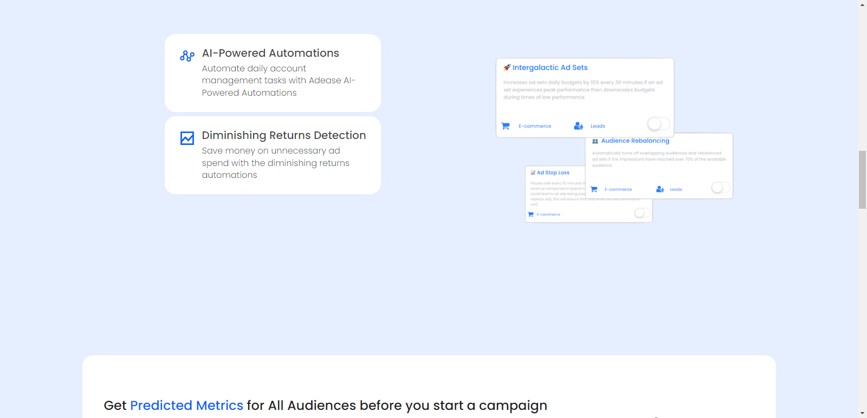The image size is (867, 418).
Task: Click the shopping cart icon in Audience Rebalancing
Action: (x=594, y=189)
